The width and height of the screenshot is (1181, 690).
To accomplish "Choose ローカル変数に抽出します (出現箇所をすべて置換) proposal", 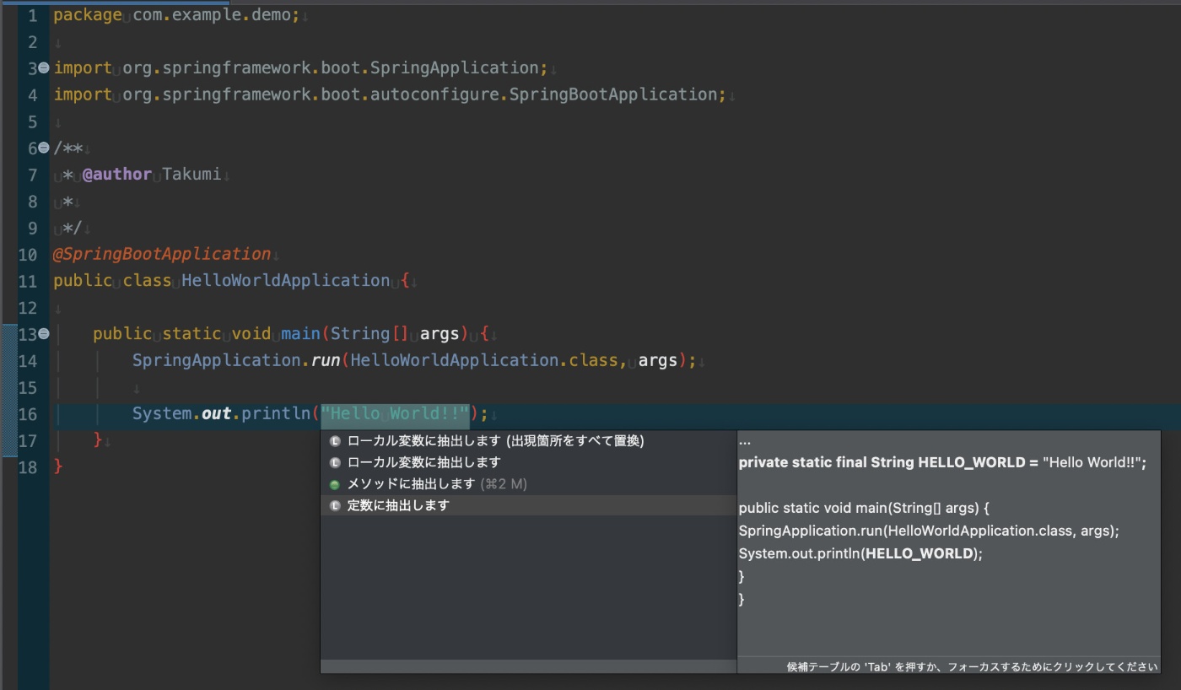I will coord(528,440).
